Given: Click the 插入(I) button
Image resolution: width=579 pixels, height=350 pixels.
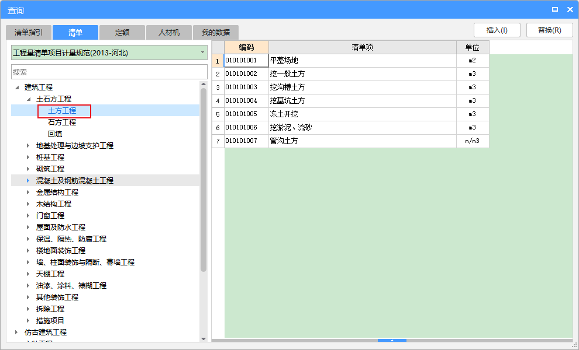Looking at the screenshot, I should tap(497, 30).
